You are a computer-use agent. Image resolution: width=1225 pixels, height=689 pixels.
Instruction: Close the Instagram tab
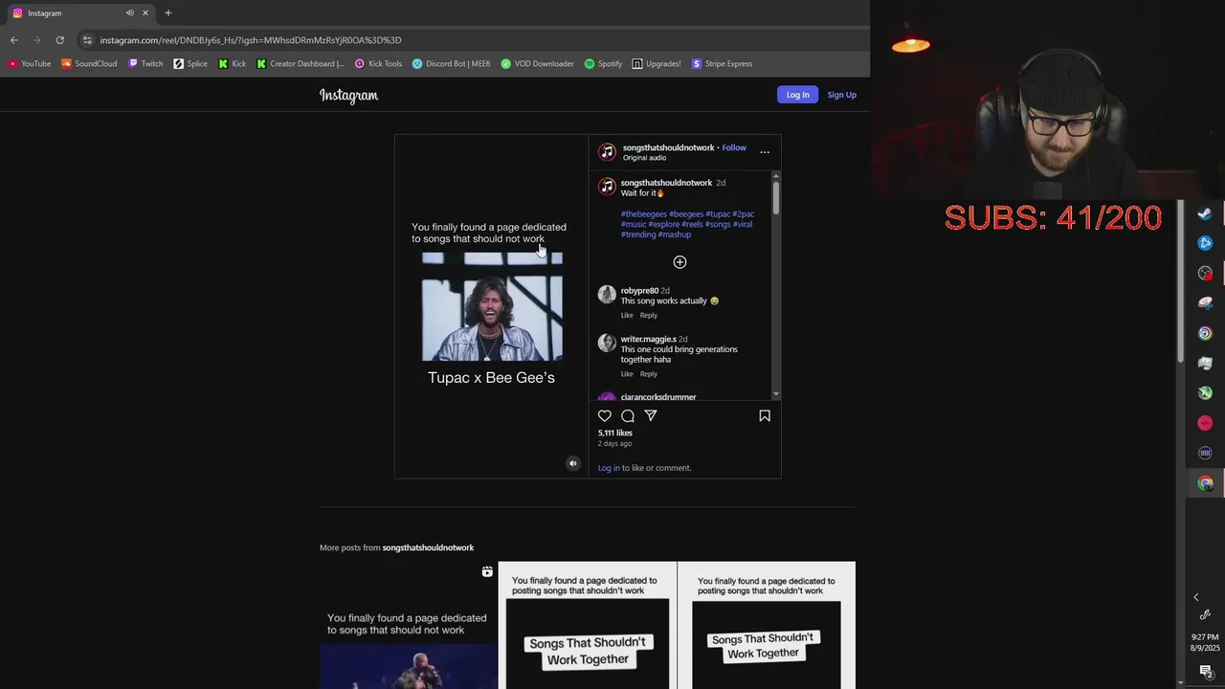[x=145, y=12]
